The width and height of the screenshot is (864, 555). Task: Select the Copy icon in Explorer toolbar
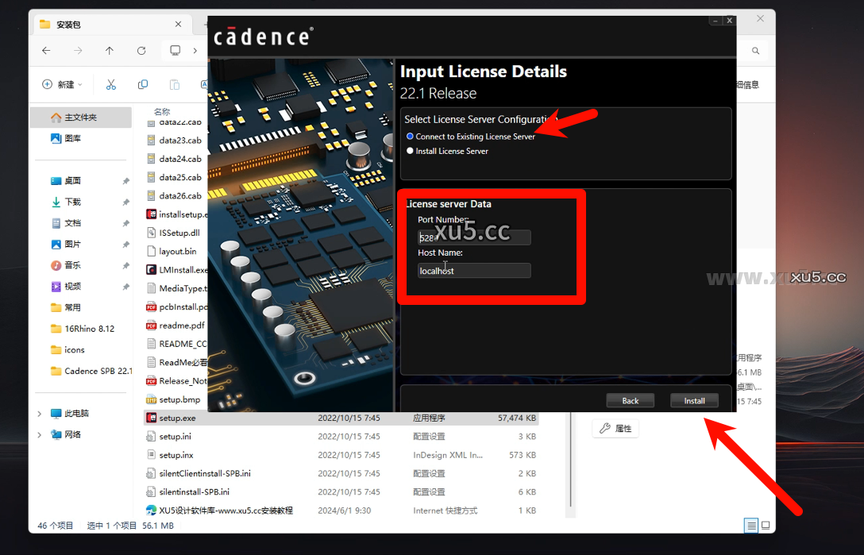coord(144,83)
